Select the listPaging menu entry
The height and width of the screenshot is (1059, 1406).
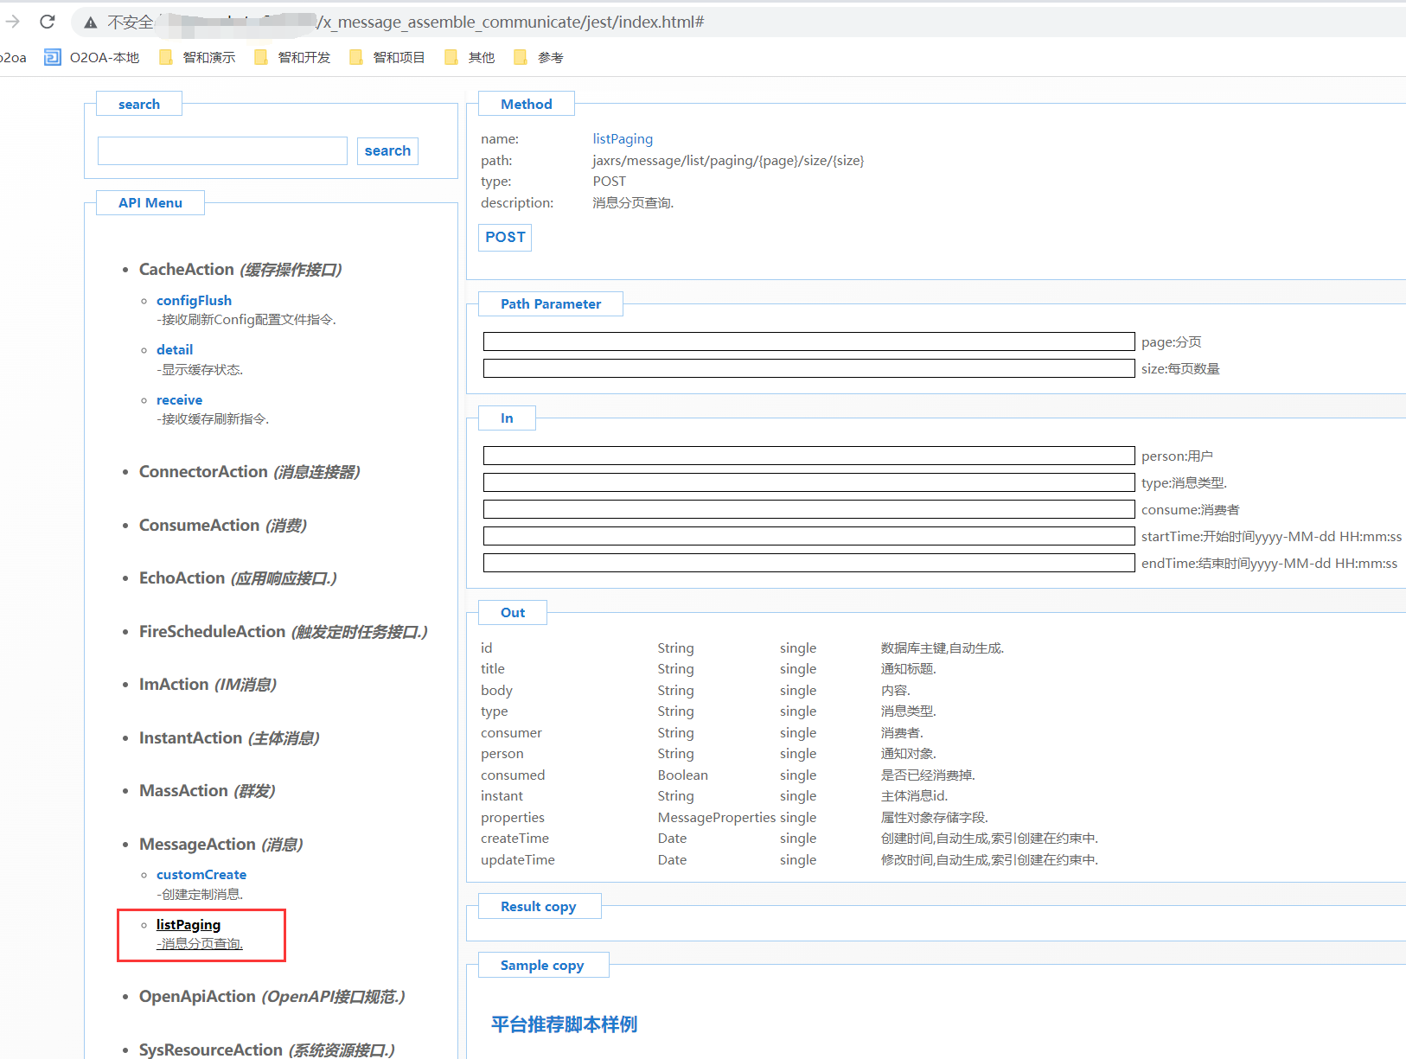point(189,925)
